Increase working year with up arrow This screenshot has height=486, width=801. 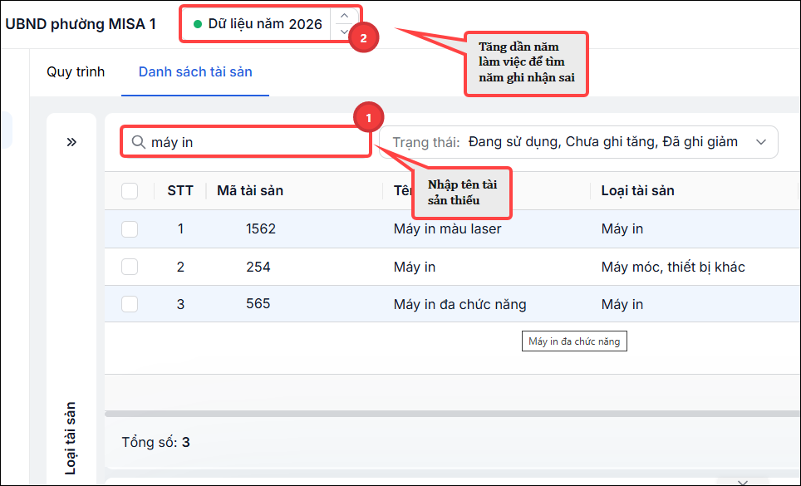[344, 15]
